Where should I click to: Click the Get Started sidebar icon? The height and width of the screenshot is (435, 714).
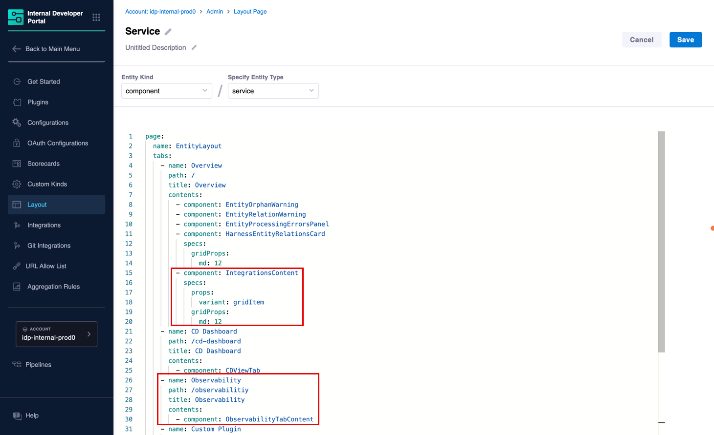coord(17,82)
